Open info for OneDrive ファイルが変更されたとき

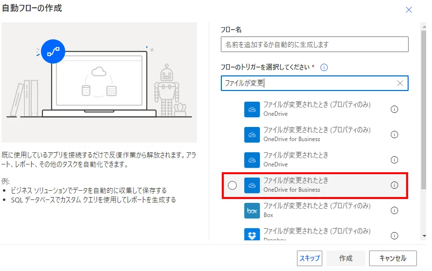pyautogui.click(x=394, y=160)
